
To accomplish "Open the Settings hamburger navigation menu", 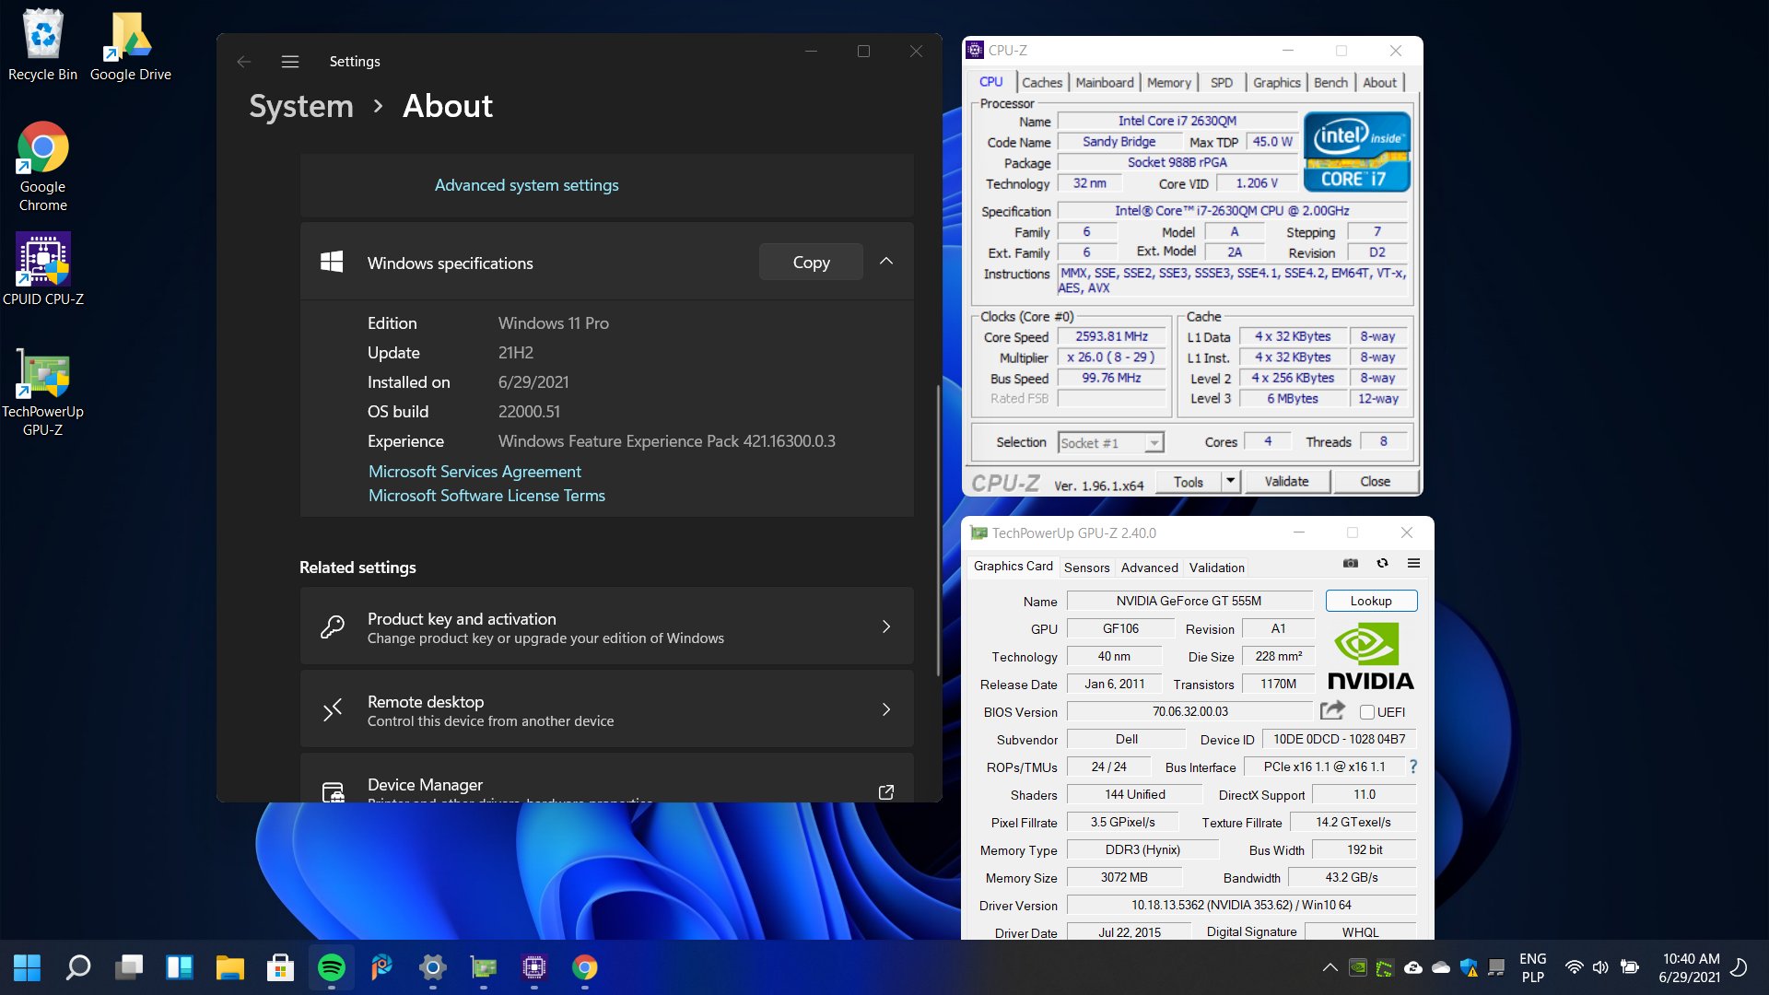I will click(290, 62).
